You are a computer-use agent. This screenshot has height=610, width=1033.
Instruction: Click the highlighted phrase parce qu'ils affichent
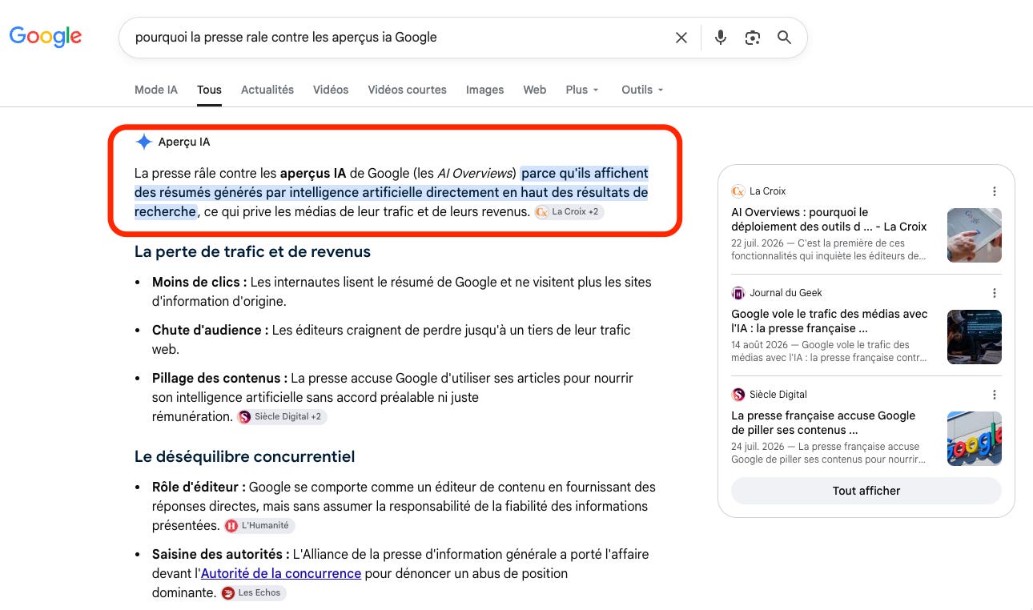585,173
